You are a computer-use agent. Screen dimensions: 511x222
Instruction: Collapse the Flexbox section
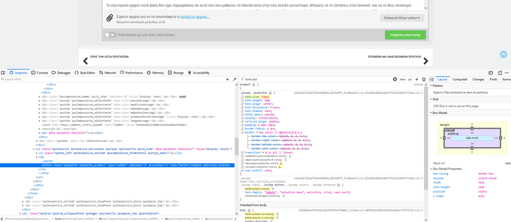(x=431, y=86)
